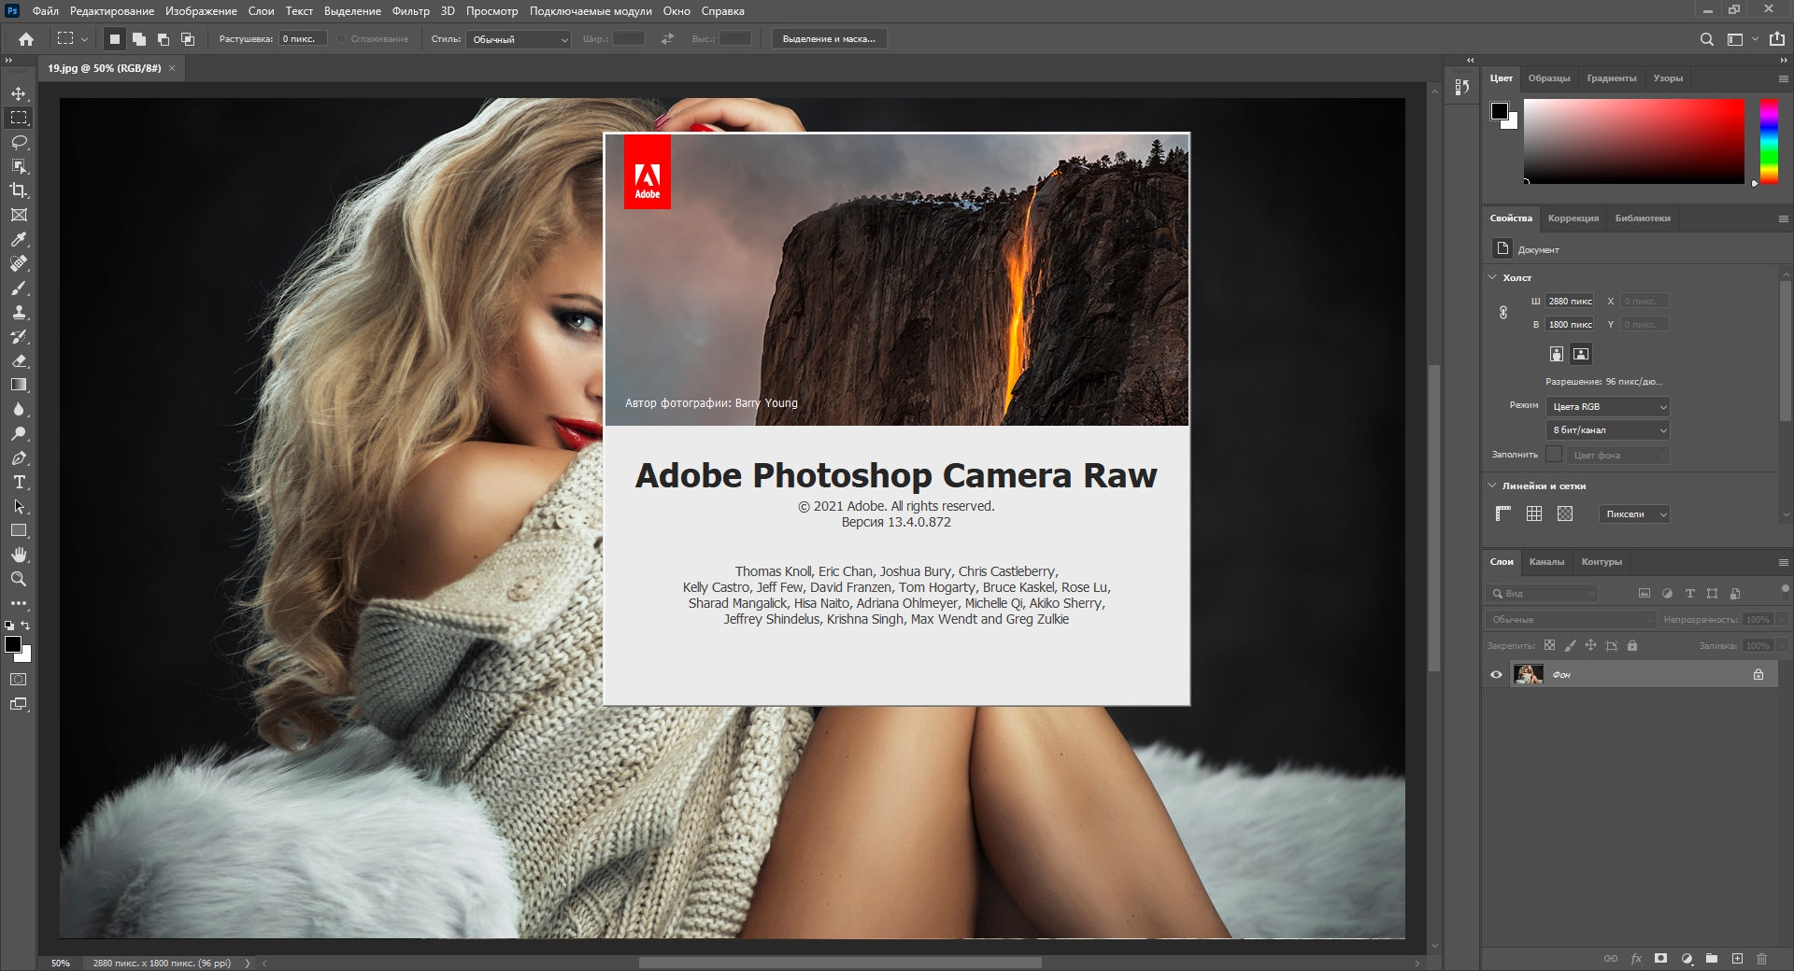Switch to the Каналы tab

click(x=1546, y=562)
